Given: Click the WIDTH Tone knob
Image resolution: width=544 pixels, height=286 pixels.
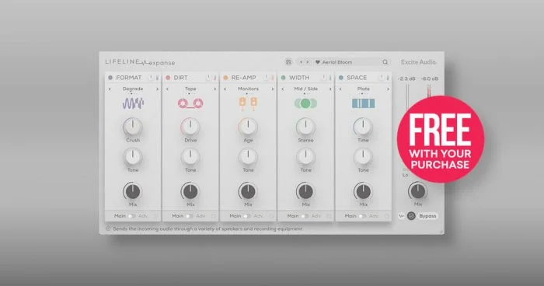Looking at the screenshot, I should [x=305, y=157].
